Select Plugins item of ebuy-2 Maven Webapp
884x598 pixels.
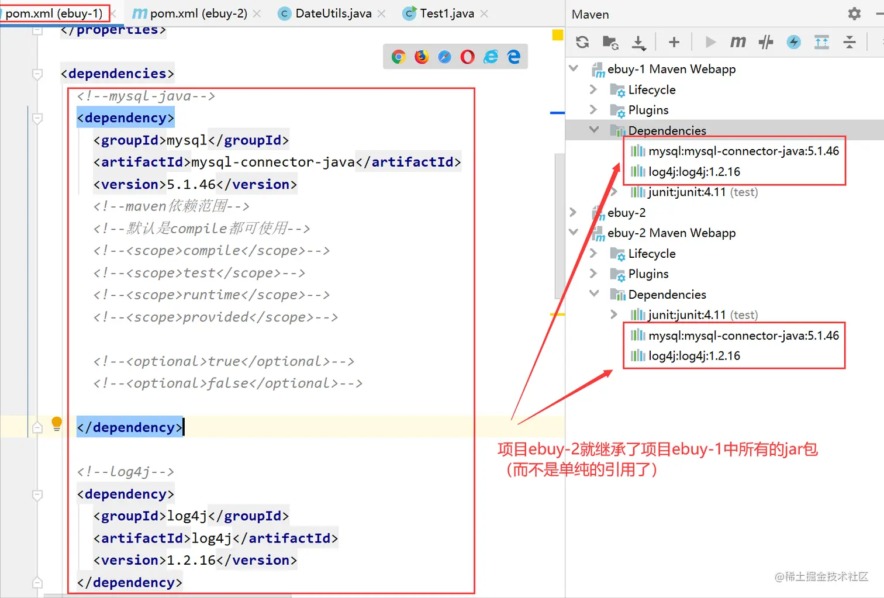click(x=648, y=274)
